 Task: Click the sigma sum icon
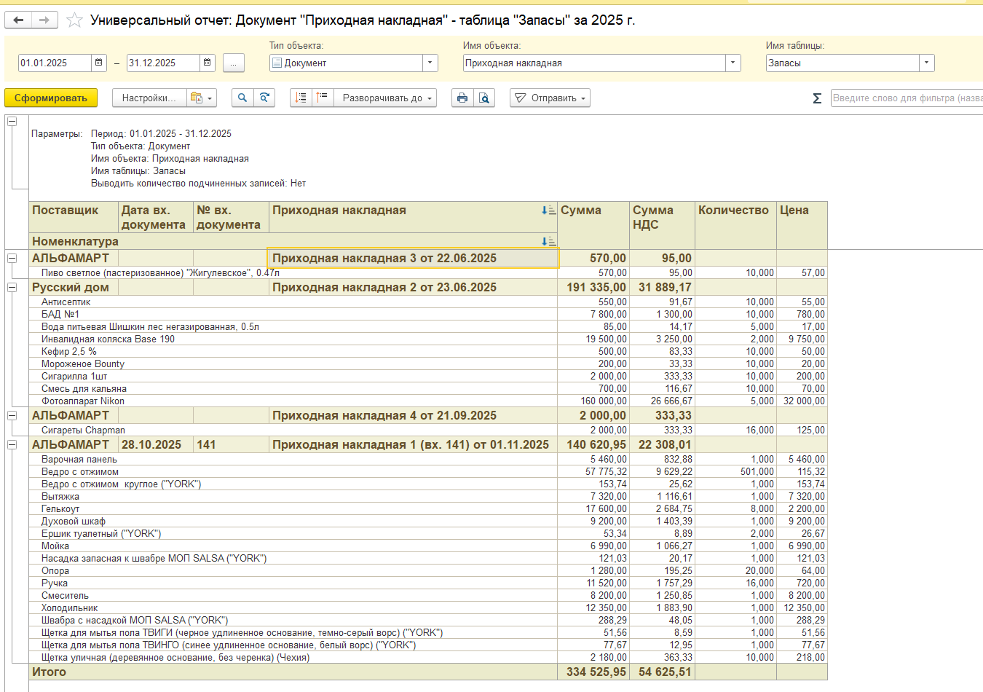tap(817, 98)
